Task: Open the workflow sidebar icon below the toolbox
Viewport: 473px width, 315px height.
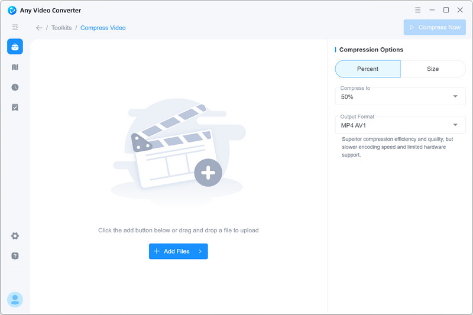Action: point(15,67)
